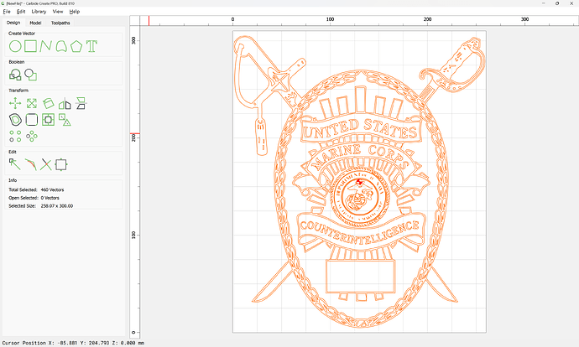
Task: Click the UNITED STATES banner vector
Action: pos(360,129)
